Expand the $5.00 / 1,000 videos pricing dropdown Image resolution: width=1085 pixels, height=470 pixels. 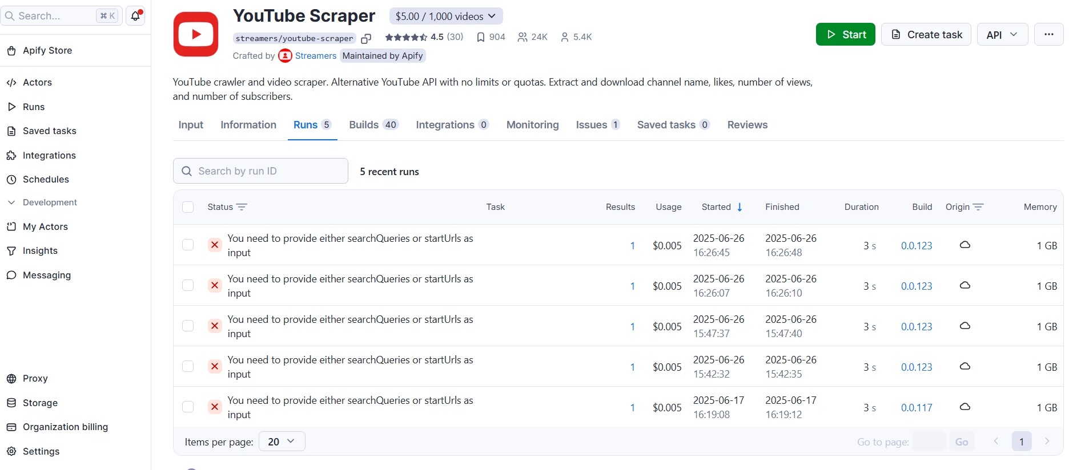(x=446, y=17)
